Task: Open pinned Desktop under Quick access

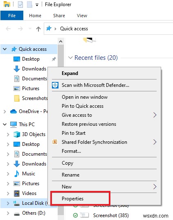Action: coord(31,59)
